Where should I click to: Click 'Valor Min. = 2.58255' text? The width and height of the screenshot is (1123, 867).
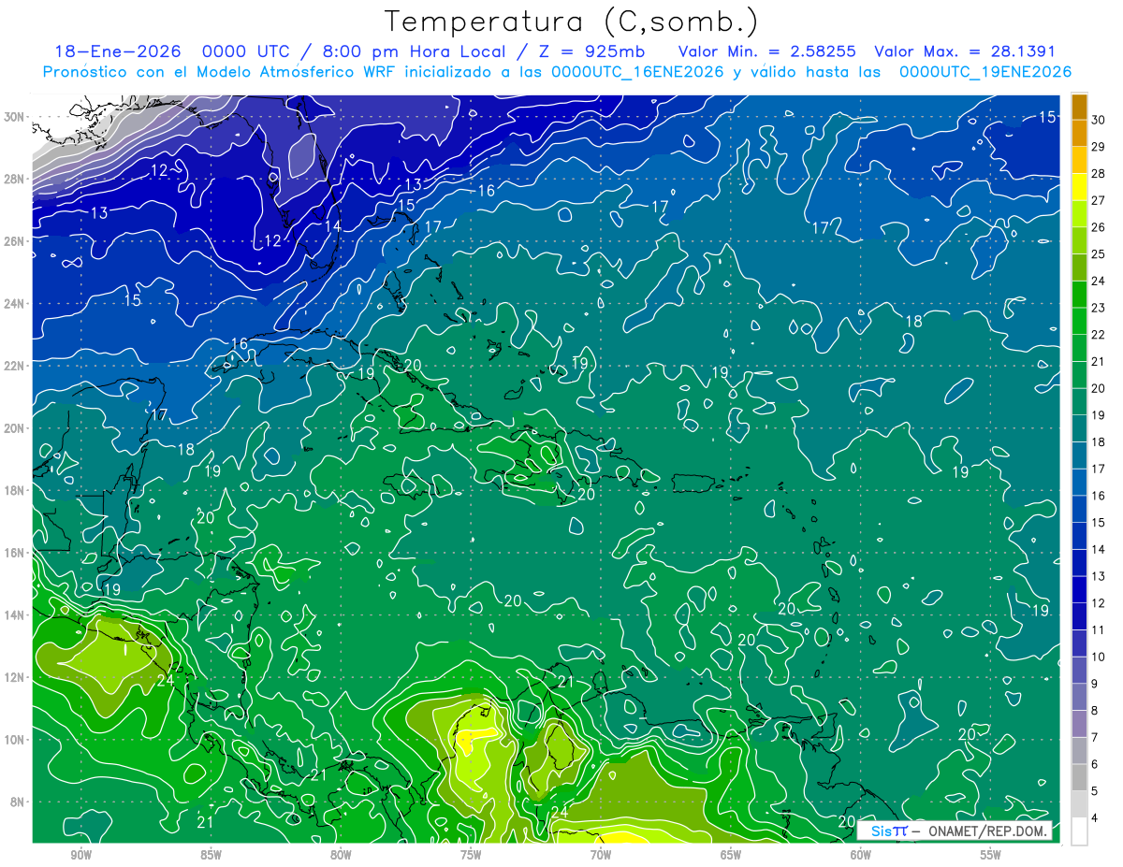[767, 51]
